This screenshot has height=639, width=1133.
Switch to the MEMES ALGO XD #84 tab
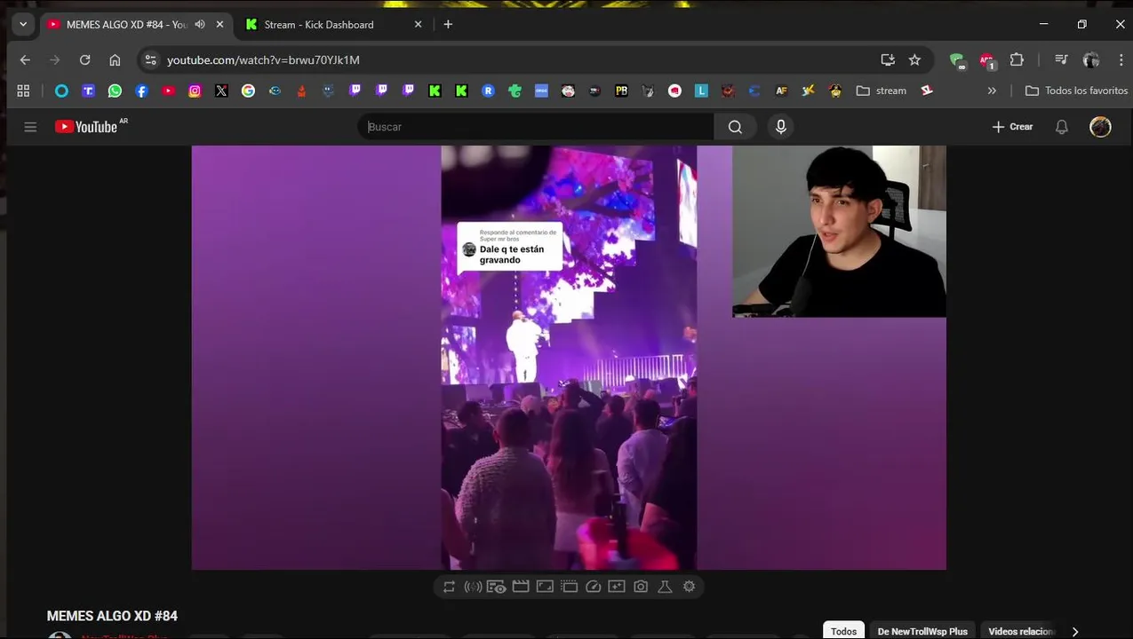point(124,25)
